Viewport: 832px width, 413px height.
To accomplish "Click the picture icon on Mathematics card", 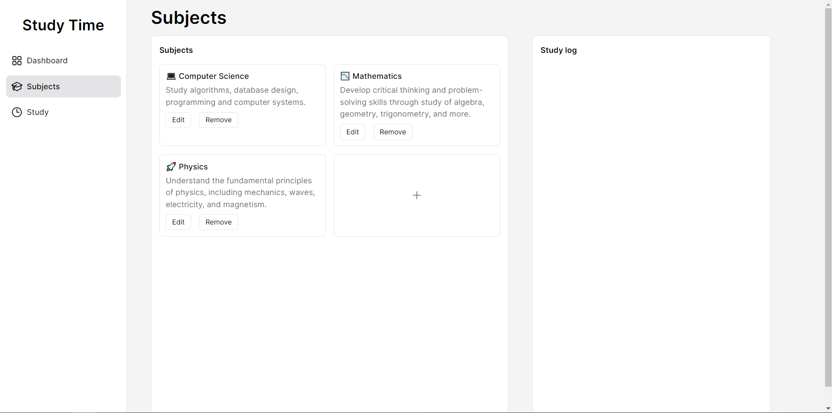I will click(x=345, y=76).
